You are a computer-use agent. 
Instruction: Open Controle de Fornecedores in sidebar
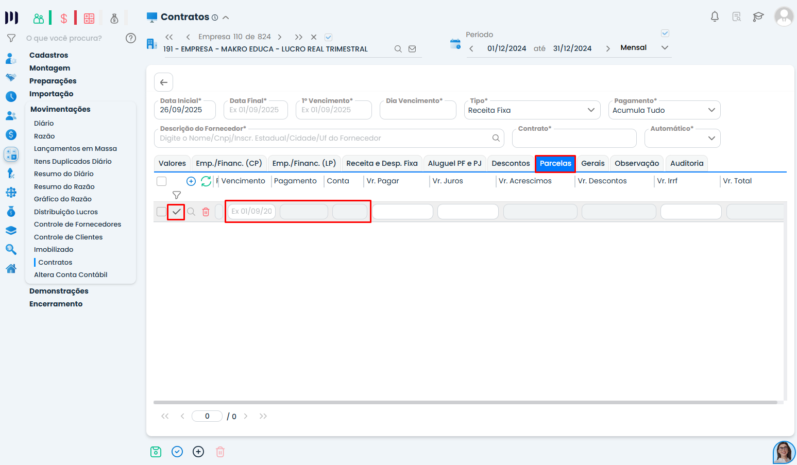tap(77, 225)
